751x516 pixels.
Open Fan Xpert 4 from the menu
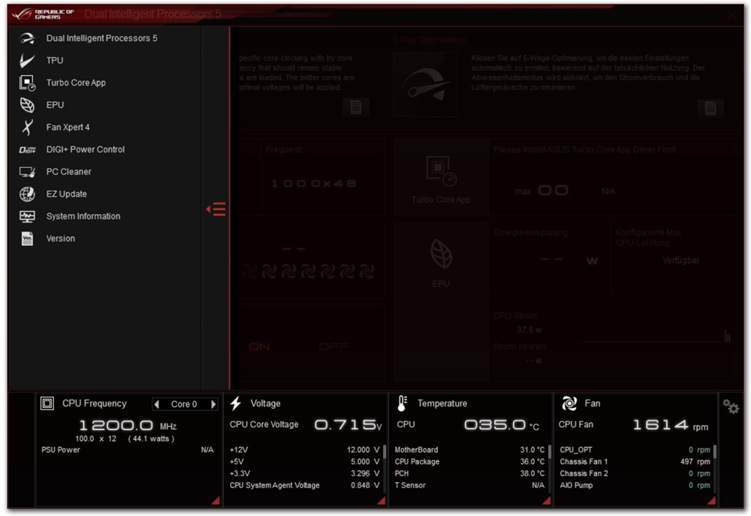pos(68,127)
